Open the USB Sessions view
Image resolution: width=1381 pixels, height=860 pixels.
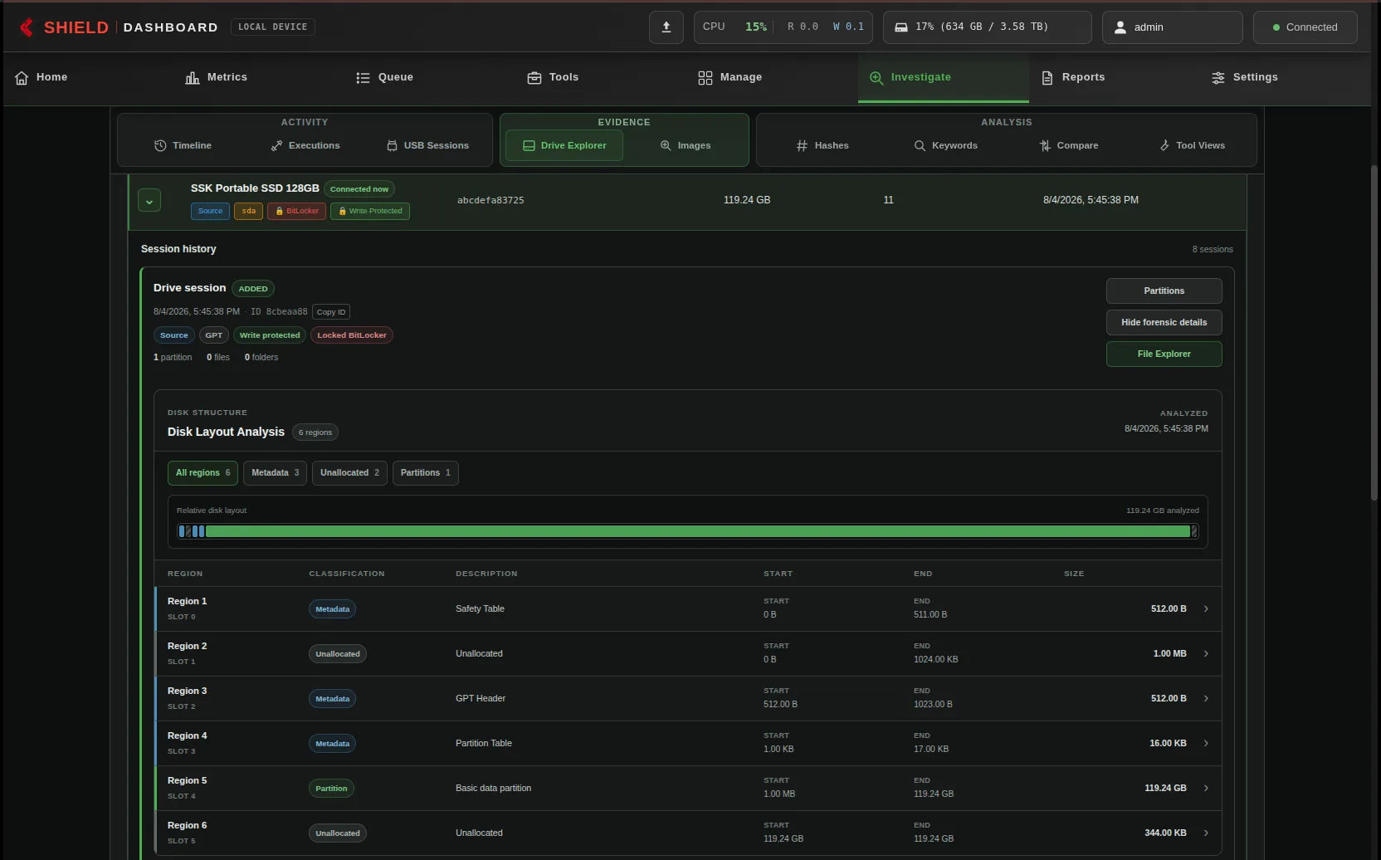[427, 145]
